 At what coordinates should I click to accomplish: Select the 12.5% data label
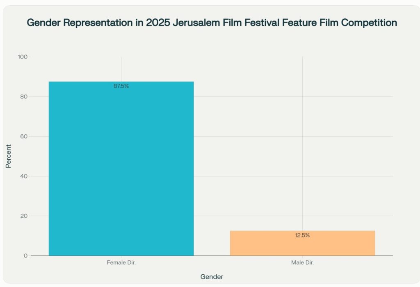pos(302,235)
